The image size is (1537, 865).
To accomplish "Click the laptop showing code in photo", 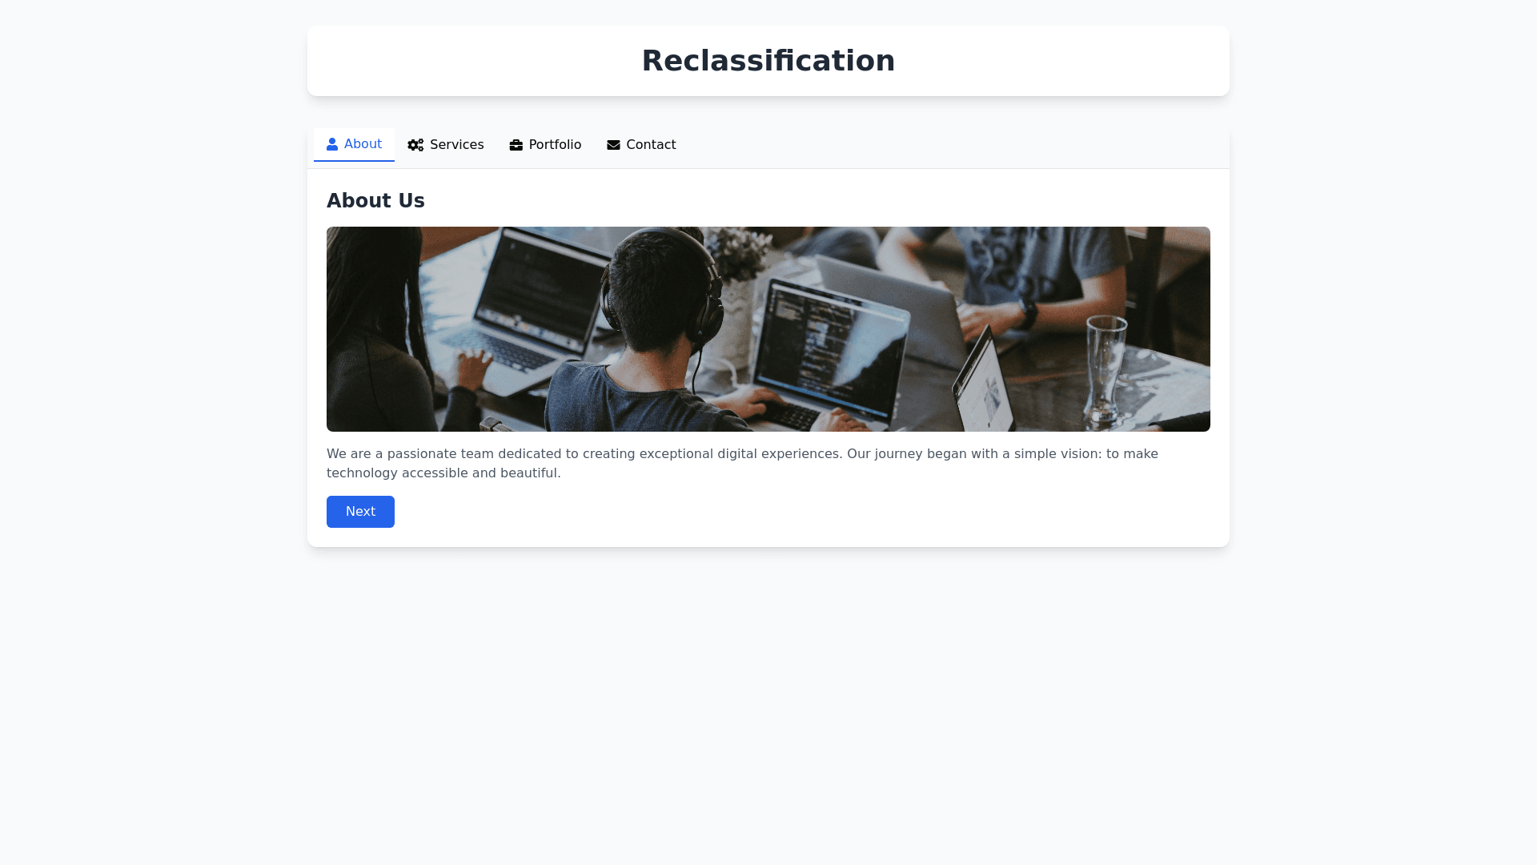I will [833, 344].
